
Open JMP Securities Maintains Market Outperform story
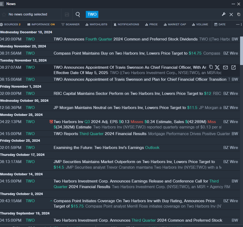point(134,165)
